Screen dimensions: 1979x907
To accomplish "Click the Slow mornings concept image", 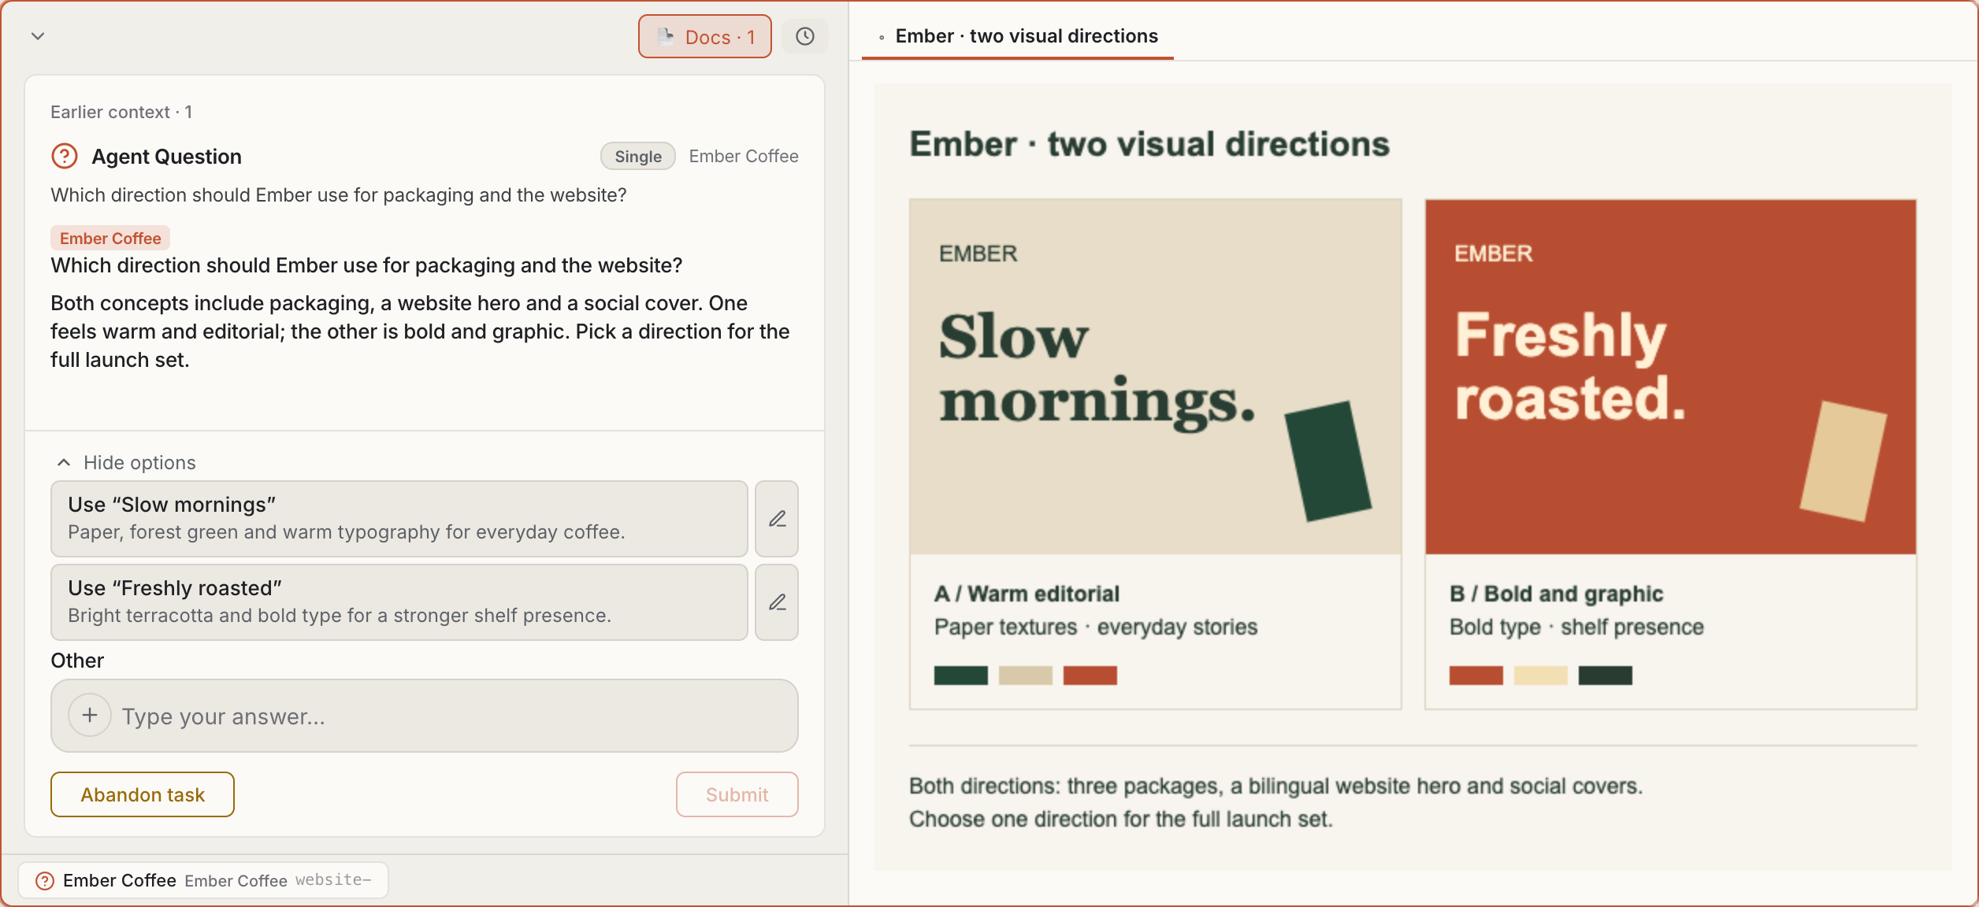I will tap(1156, 376).
